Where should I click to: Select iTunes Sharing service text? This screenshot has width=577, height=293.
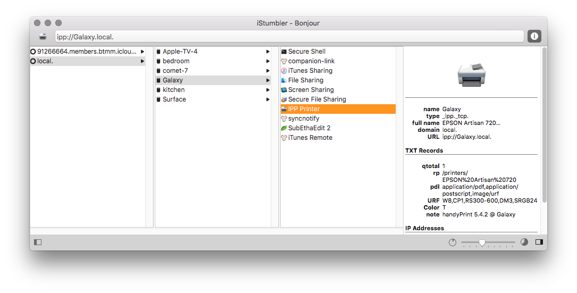point(310,71)
